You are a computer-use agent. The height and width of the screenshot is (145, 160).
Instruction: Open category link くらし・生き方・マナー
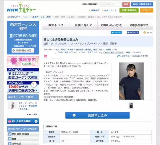coord(90,53)
